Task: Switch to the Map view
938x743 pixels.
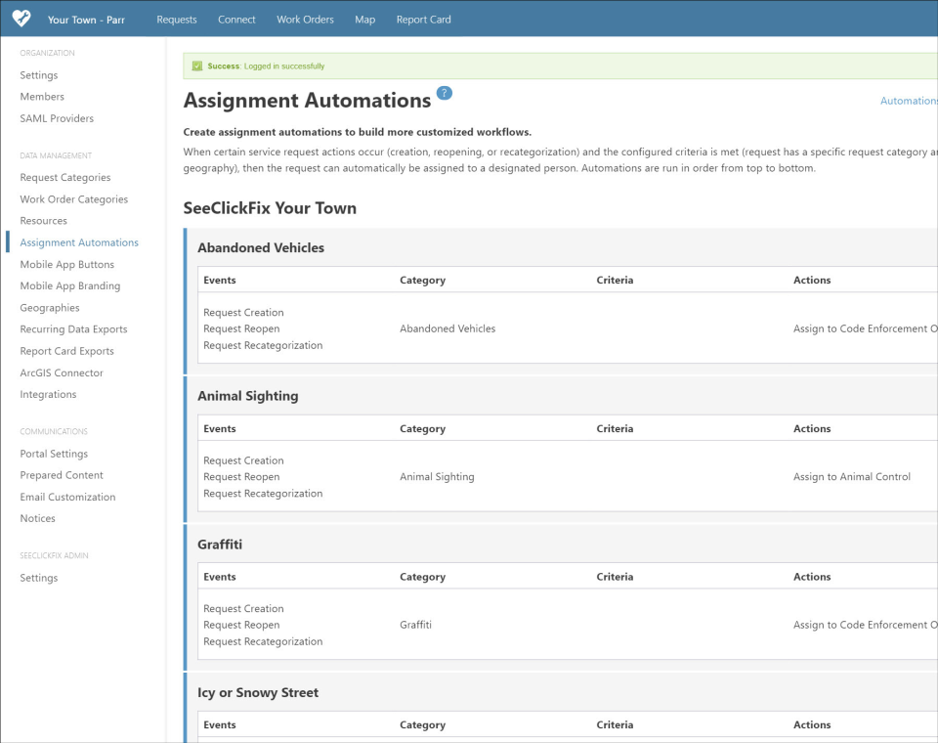Action: [x=364, y=18]
